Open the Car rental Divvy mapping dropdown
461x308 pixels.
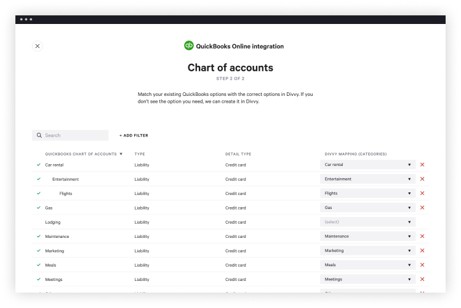367,165
